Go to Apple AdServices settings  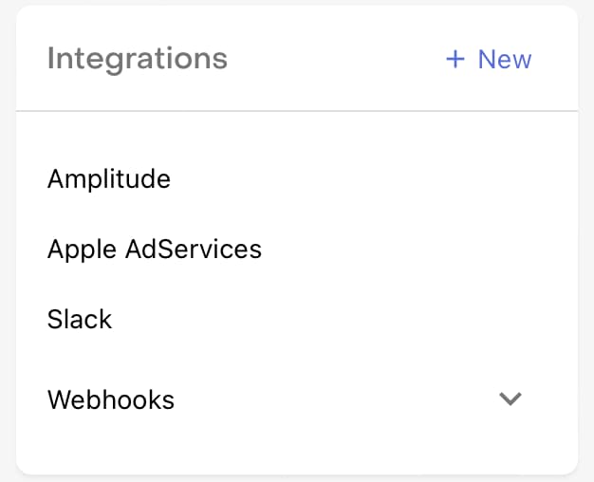(155, 249)
